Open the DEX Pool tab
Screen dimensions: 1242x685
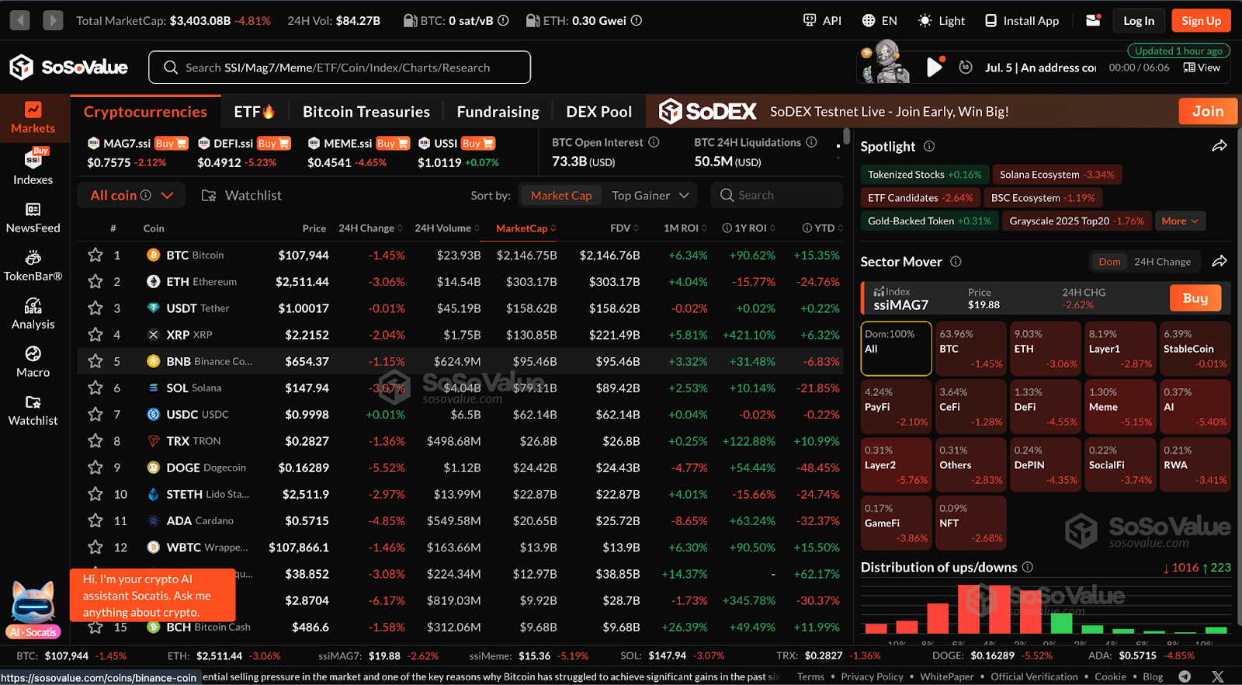598,112
